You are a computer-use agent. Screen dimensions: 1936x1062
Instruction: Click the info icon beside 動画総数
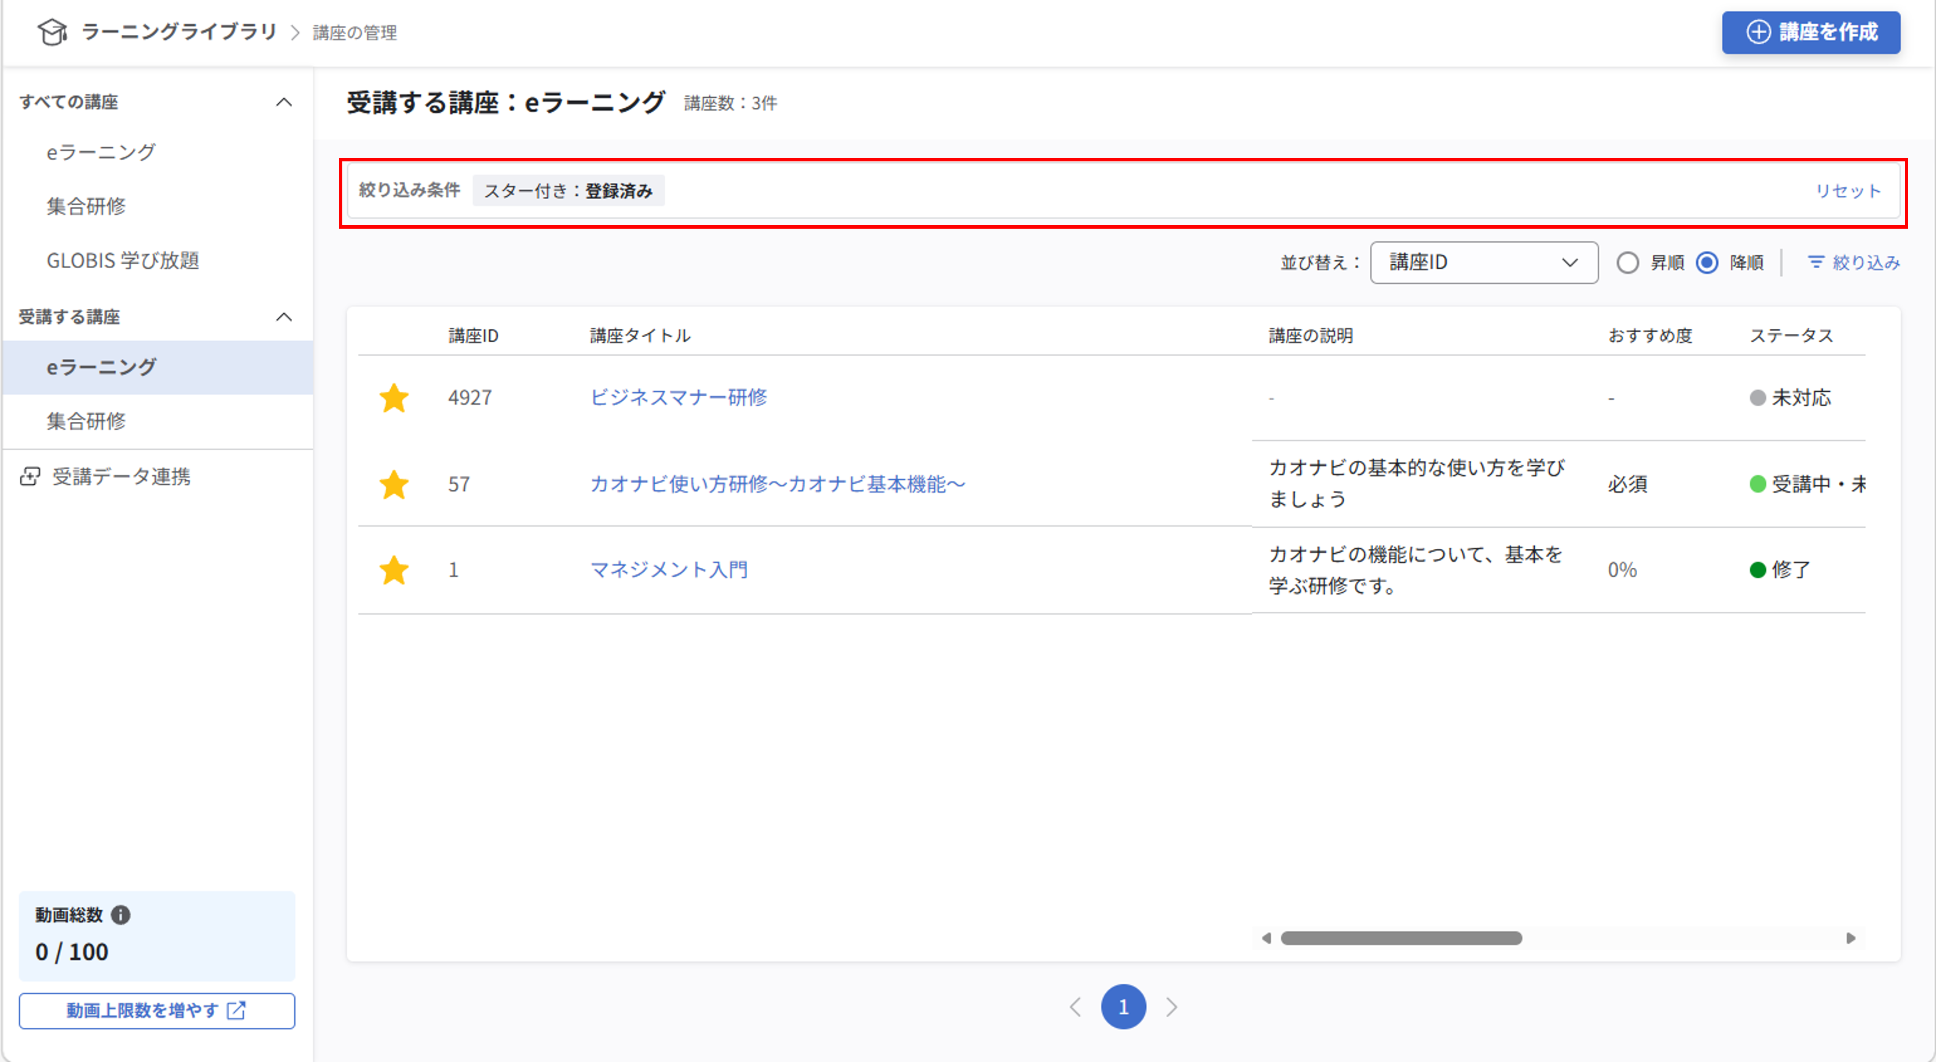(x=120, y=915)
